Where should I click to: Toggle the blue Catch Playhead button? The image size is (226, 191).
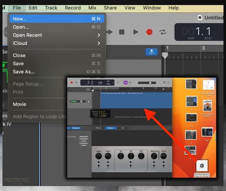pyautogui.click(x=152, y=52)
